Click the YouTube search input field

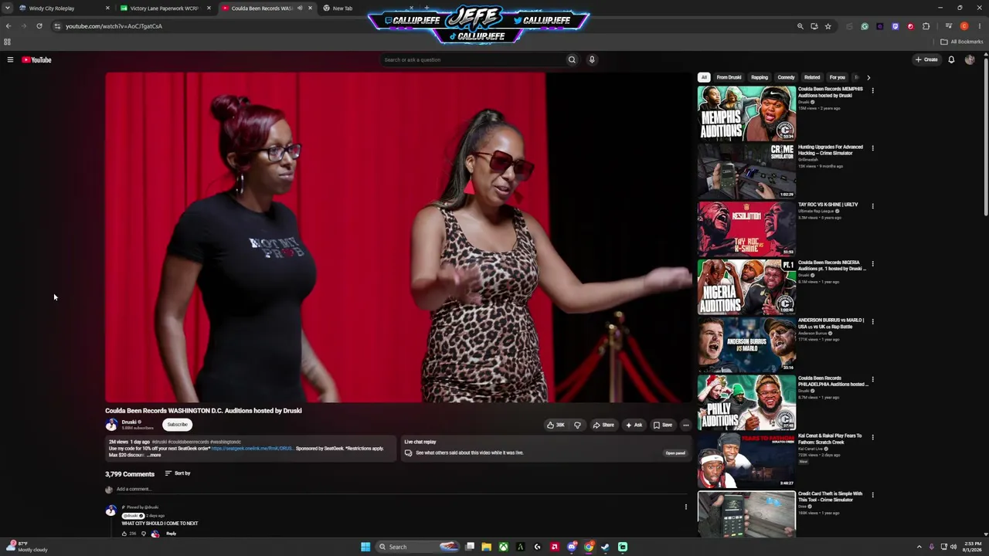point(473,59)
